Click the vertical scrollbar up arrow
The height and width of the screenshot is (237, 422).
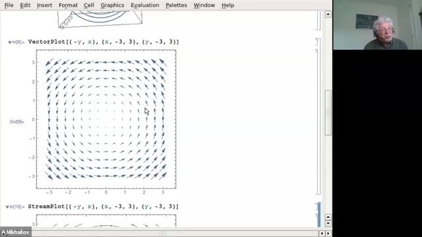pyautogui.click(x=328, y=14)
